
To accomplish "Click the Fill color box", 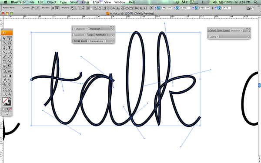I will point(5,100).
